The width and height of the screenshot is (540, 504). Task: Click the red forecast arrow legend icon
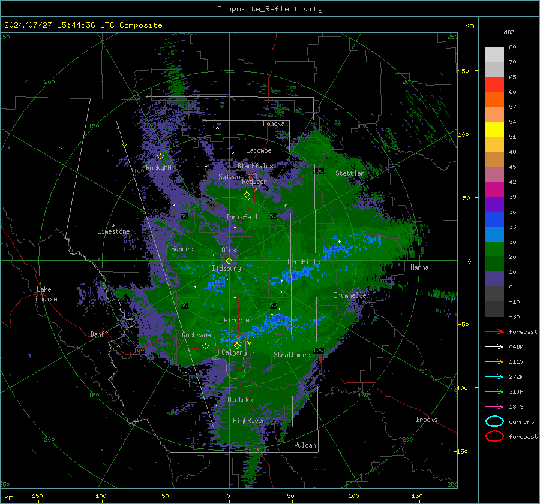pyautogui.click(x=494, y=331)
